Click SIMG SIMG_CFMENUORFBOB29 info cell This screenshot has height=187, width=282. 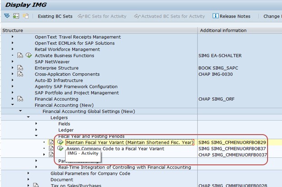click(232, 142)
